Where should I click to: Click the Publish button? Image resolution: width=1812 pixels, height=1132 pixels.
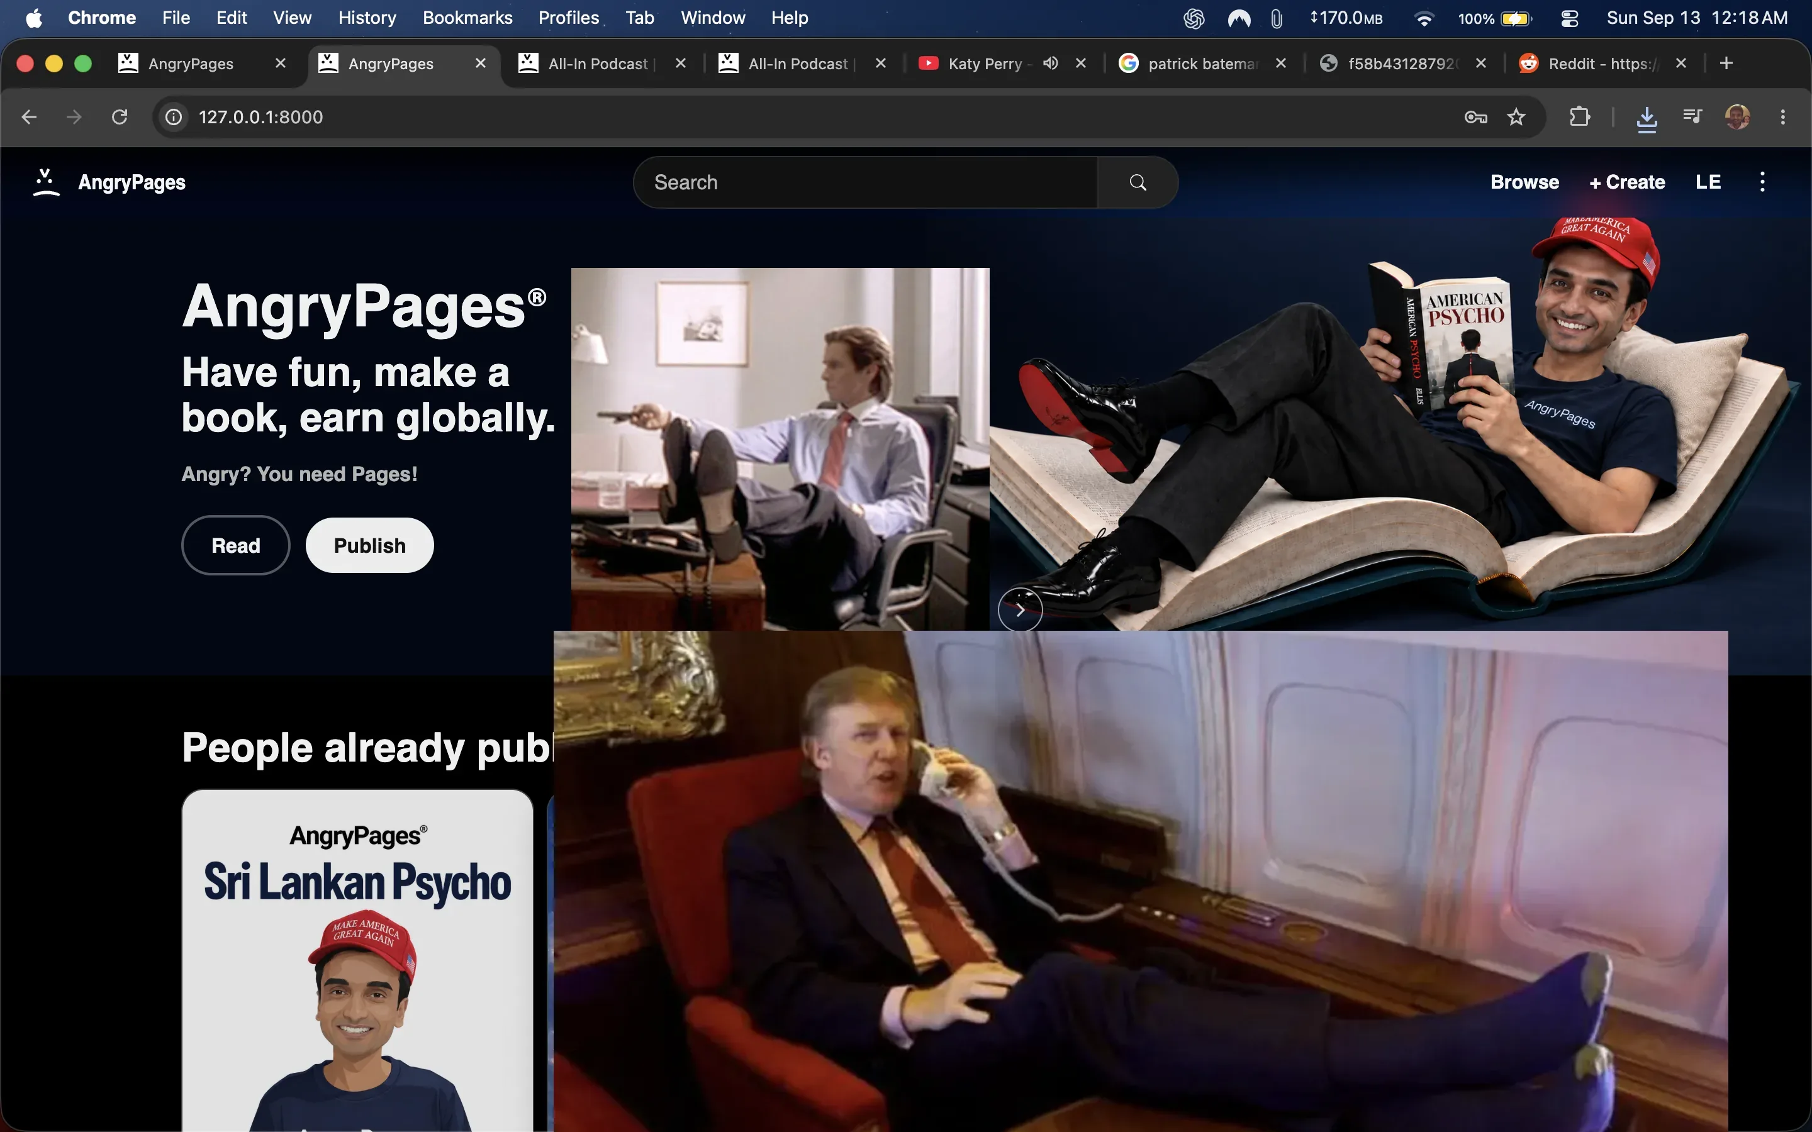click(369, 545)
